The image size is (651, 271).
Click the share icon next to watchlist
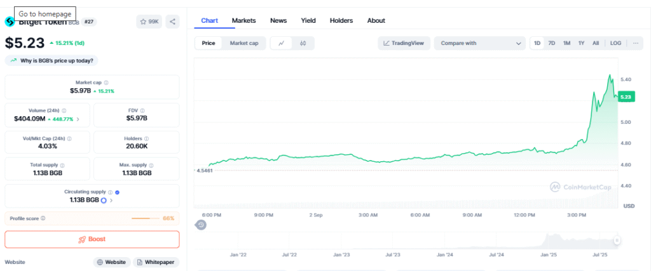click(x=172, y=22)
